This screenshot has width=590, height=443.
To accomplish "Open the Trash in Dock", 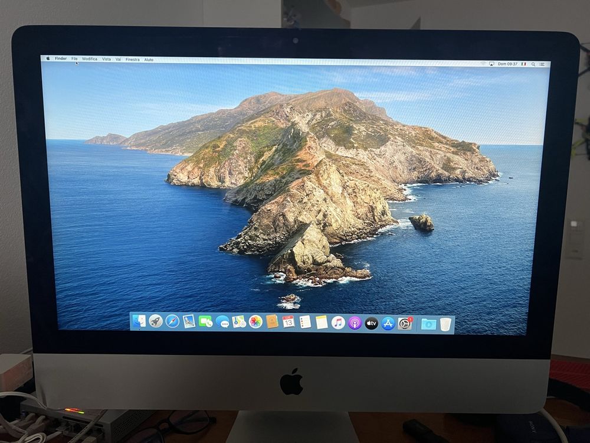I will click(445, 324).
